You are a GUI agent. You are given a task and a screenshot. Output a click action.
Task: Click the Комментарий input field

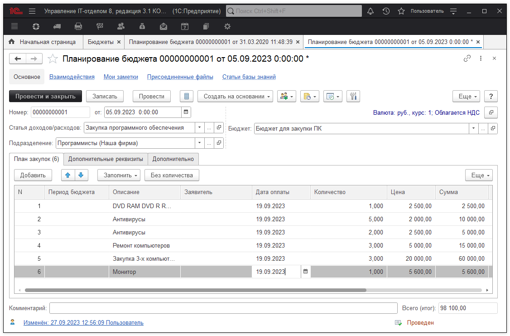click(x=223, y=308)
